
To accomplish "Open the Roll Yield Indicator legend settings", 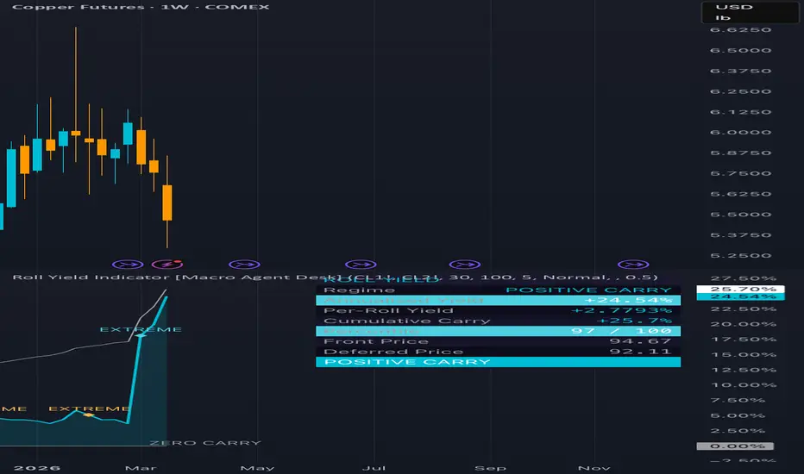I will pyautogui.click(x=335, y=278).
